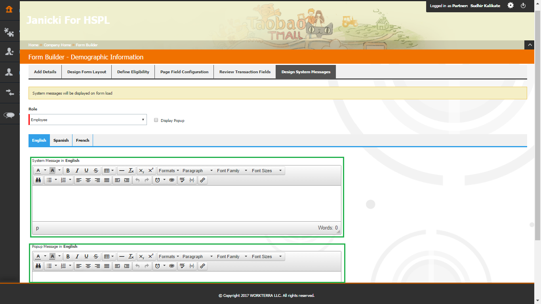The height and width of the screenshot is (304, 541).
Task: Click the settings gear icon in header
Action: click(511, 6)
